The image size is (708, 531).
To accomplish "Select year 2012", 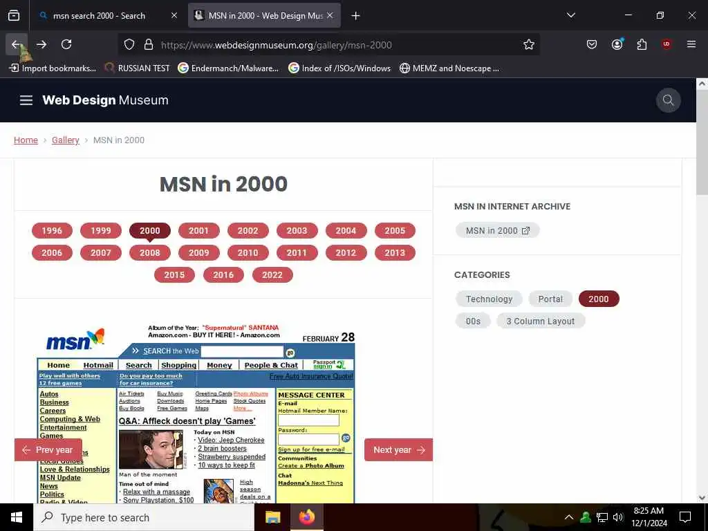I will coord(346,253).
